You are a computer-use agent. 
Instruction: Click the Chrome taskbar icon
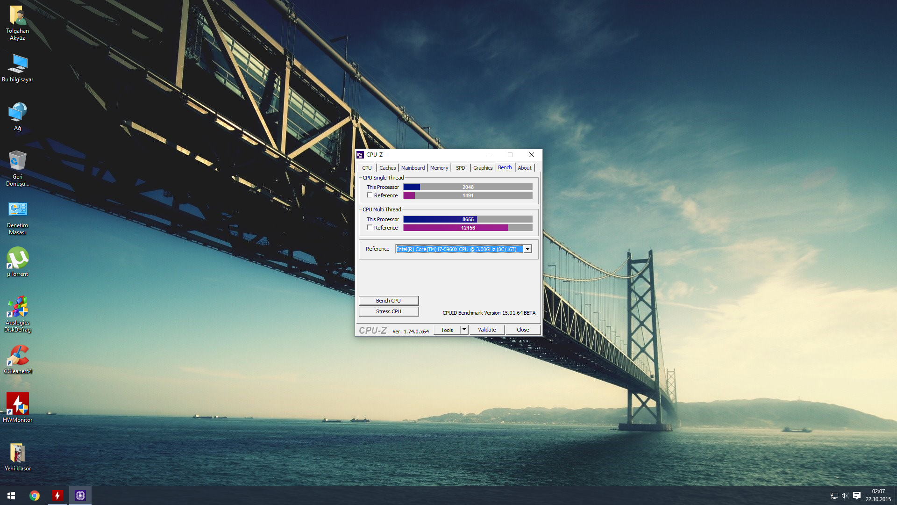[x=35, y=496]
